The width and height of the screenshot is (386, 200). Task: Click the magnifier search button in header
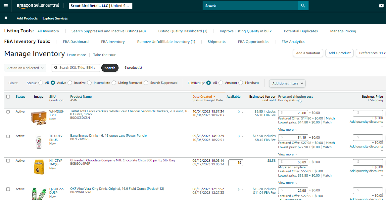pyautogui.click(x=303, y=6)
